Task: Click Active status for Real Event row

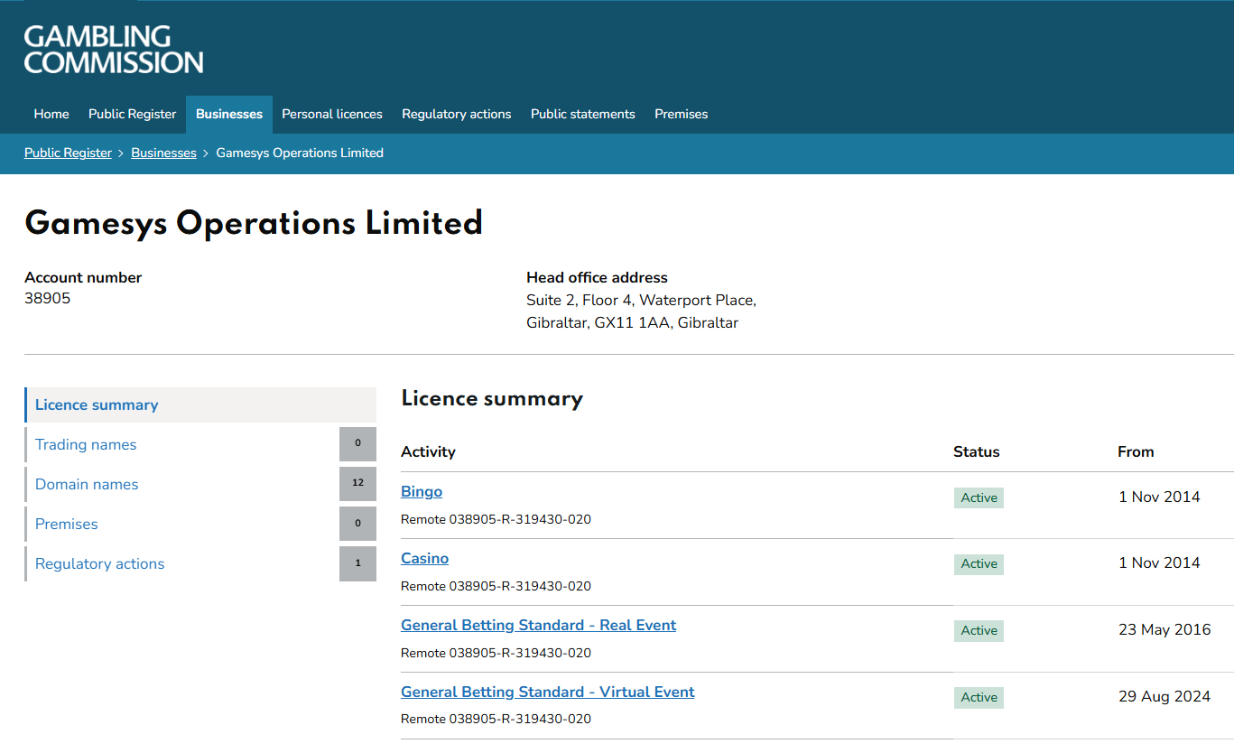Action: click(979, 630)
